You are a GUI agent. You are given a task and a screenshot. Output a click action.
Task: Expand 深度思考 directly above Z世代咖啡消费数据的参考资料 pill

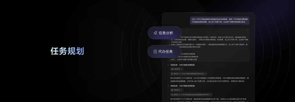coord(177,69)
